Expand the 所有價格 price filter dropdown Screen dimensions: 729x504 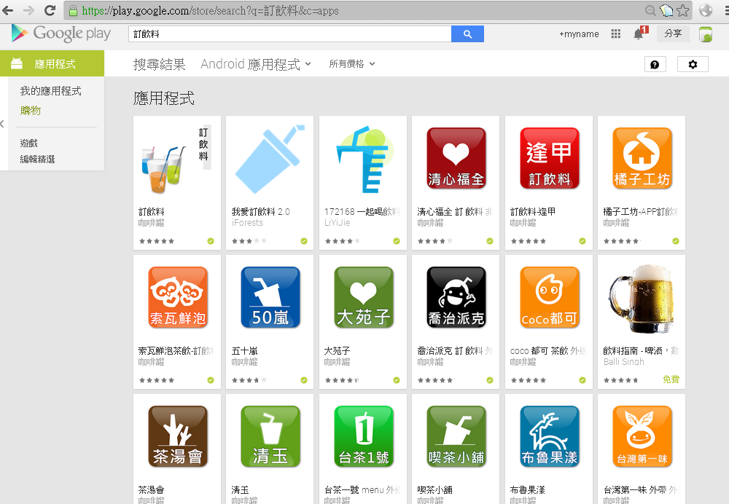[352, 64]
